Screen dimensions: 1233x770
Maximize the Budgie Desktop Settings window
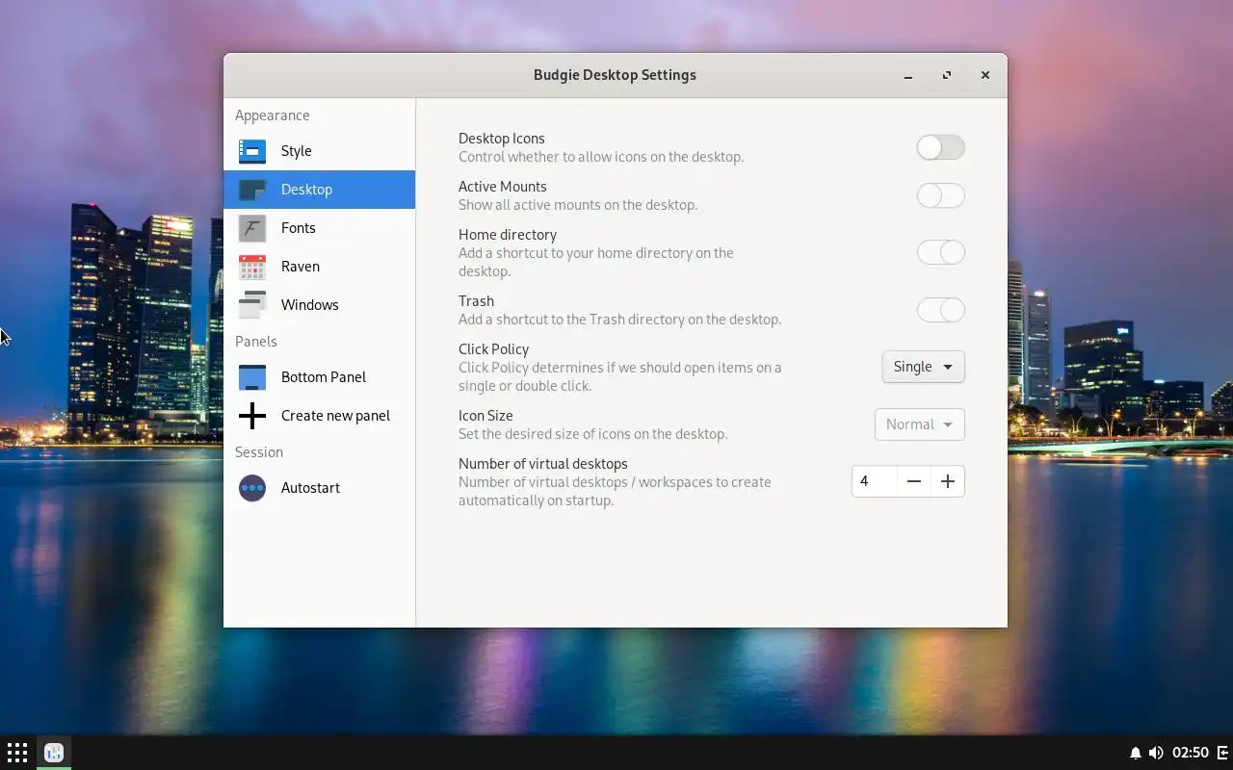pyautogui.click(x=947, y=75)
